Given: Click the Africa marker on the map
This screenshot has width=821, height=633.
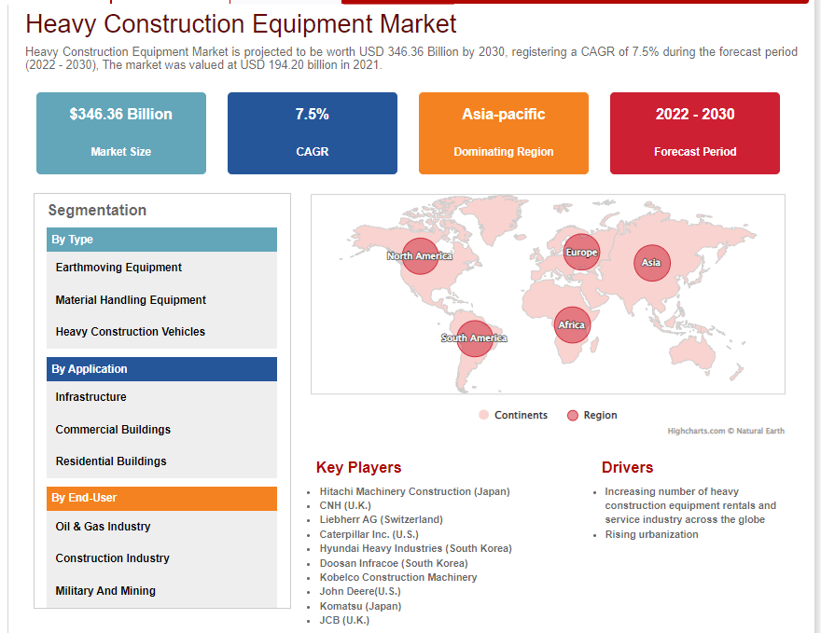Looking at the screenshot, I should point(572,324).
